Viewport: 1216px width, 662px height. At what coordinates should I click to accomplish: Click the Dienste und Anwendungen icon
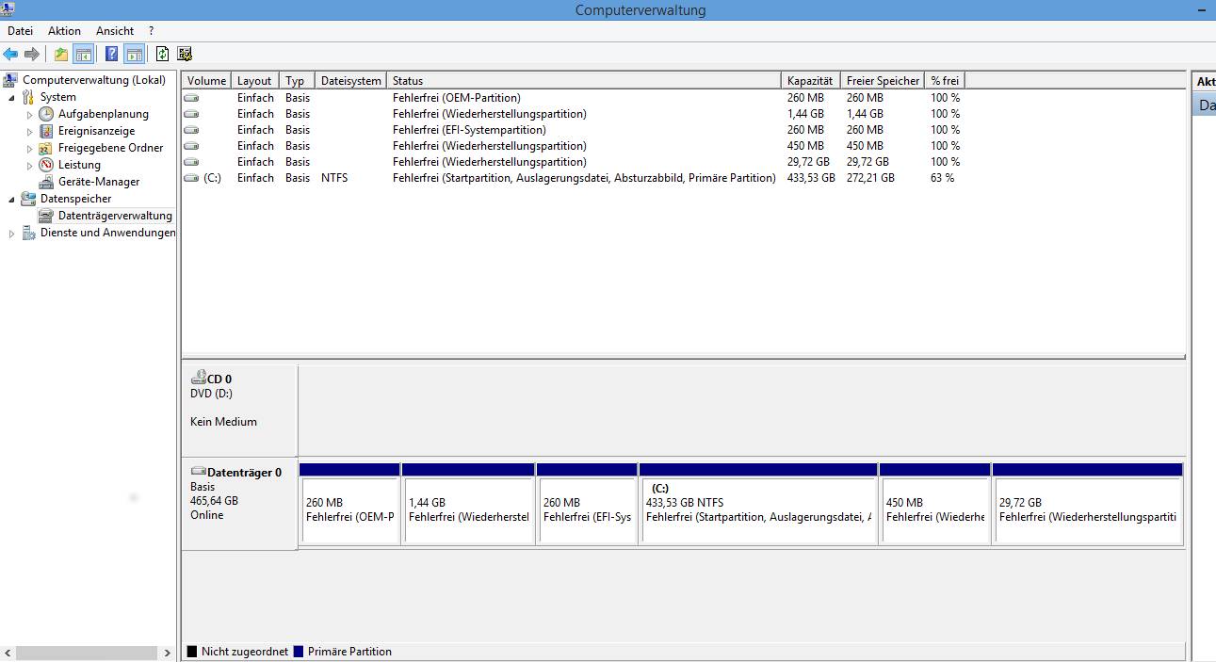pyautogui.click(x=28, y=233)
